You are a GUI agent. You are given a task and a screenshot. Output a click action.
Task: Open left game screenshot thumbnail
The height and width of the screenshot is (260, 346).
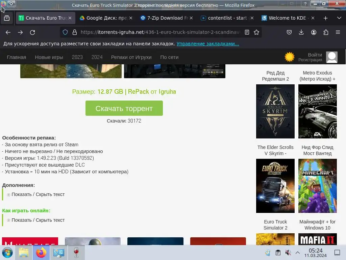(71, 71)
